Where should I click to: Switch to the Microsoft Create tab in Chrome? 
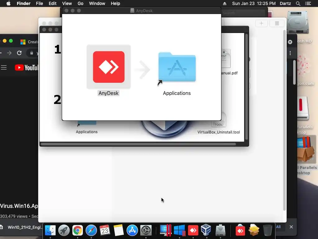[x=29, y=42]
